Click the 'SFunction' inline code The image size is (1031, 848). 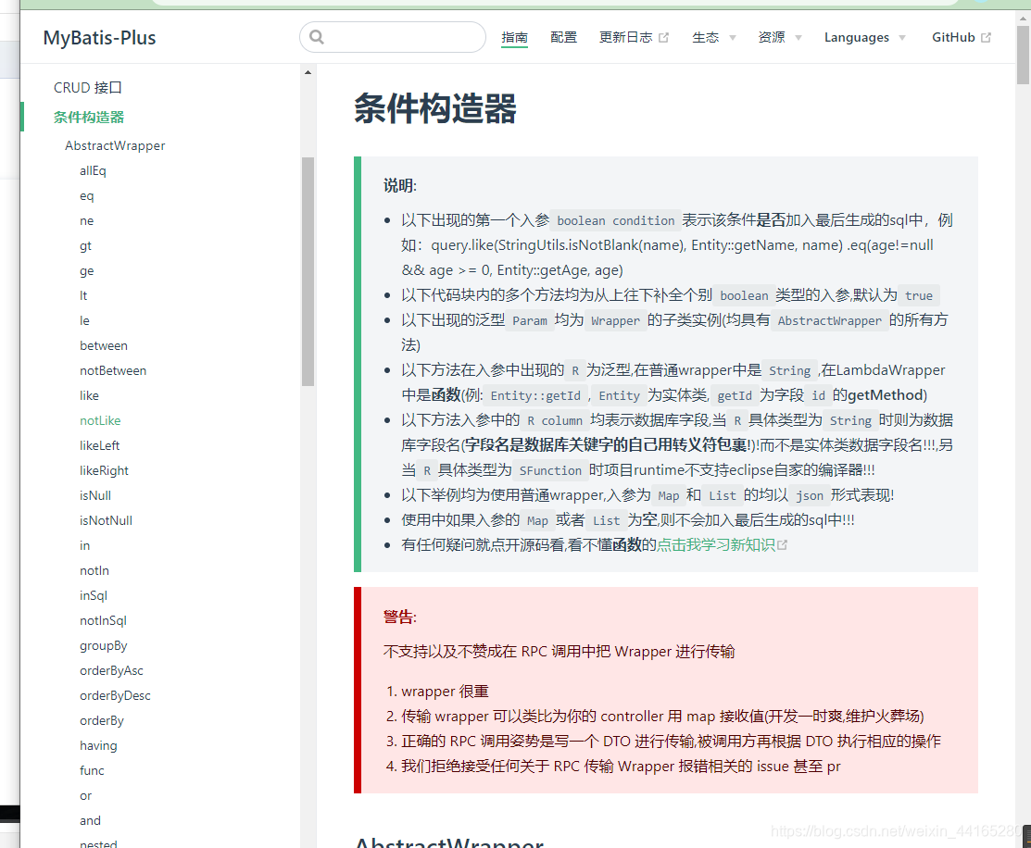550,470
